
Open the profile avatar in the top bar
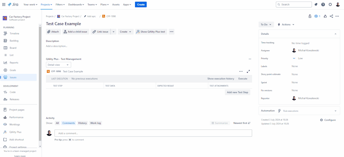point(338,4)
